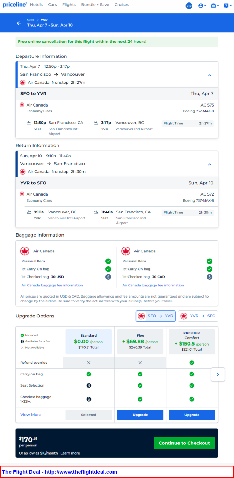Image resolution: width=234 pixels, height=478 pixels.
Task: Click landing plane icon at 11:40a
Action: pos(96,212)
